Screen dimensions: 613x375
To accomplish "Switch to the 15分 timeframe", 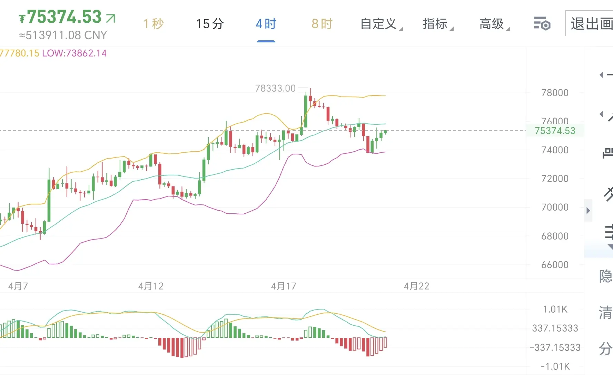I will (x=210, y=24).
